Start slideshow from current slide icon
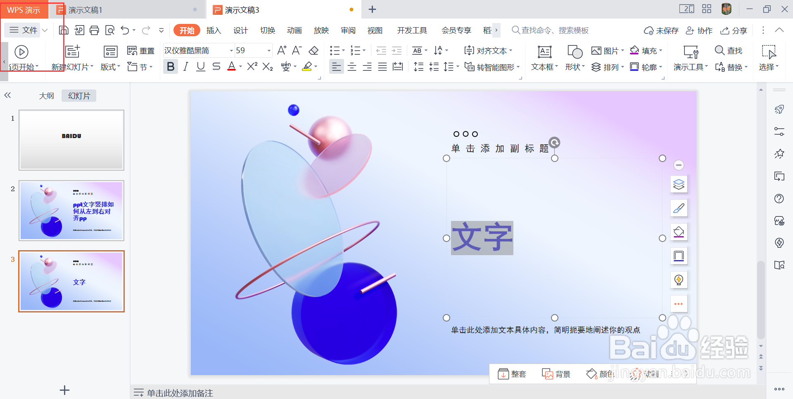This screenshot has width=793, height=399. (x=21, y=52)
